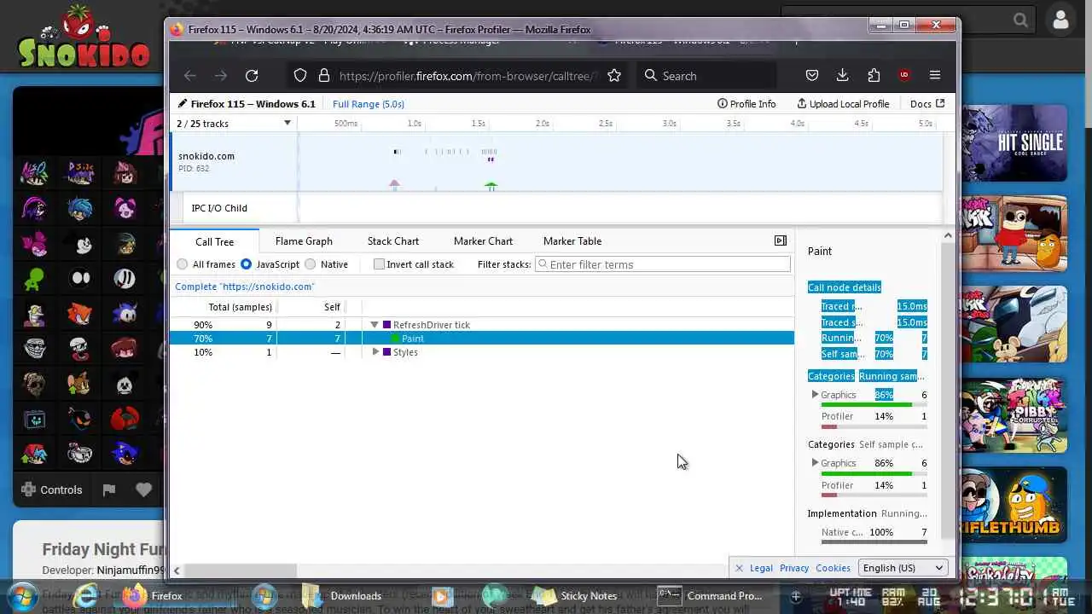This screenshot has width=1092, height=614.
Task: Click the Snokido user account icon
Action: click(1061, 20)
